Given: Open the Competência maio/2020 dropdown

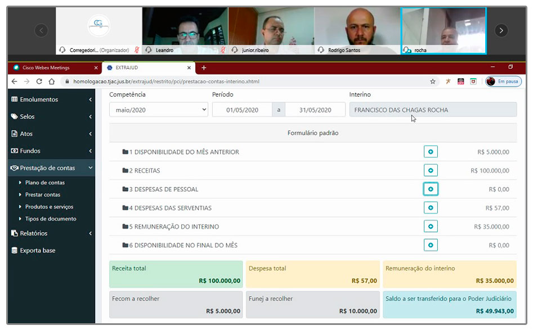Looking at the screenshot, I should [159, 110].
